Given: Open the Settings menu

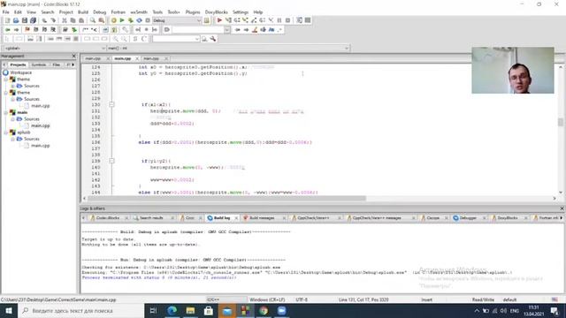Looking at the screenshot, I should (241, 11).
